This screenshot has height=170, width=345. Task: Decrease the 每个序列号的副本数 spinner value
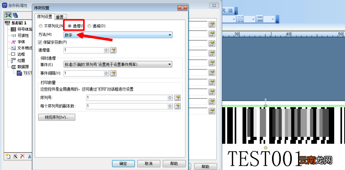[170, 107]
